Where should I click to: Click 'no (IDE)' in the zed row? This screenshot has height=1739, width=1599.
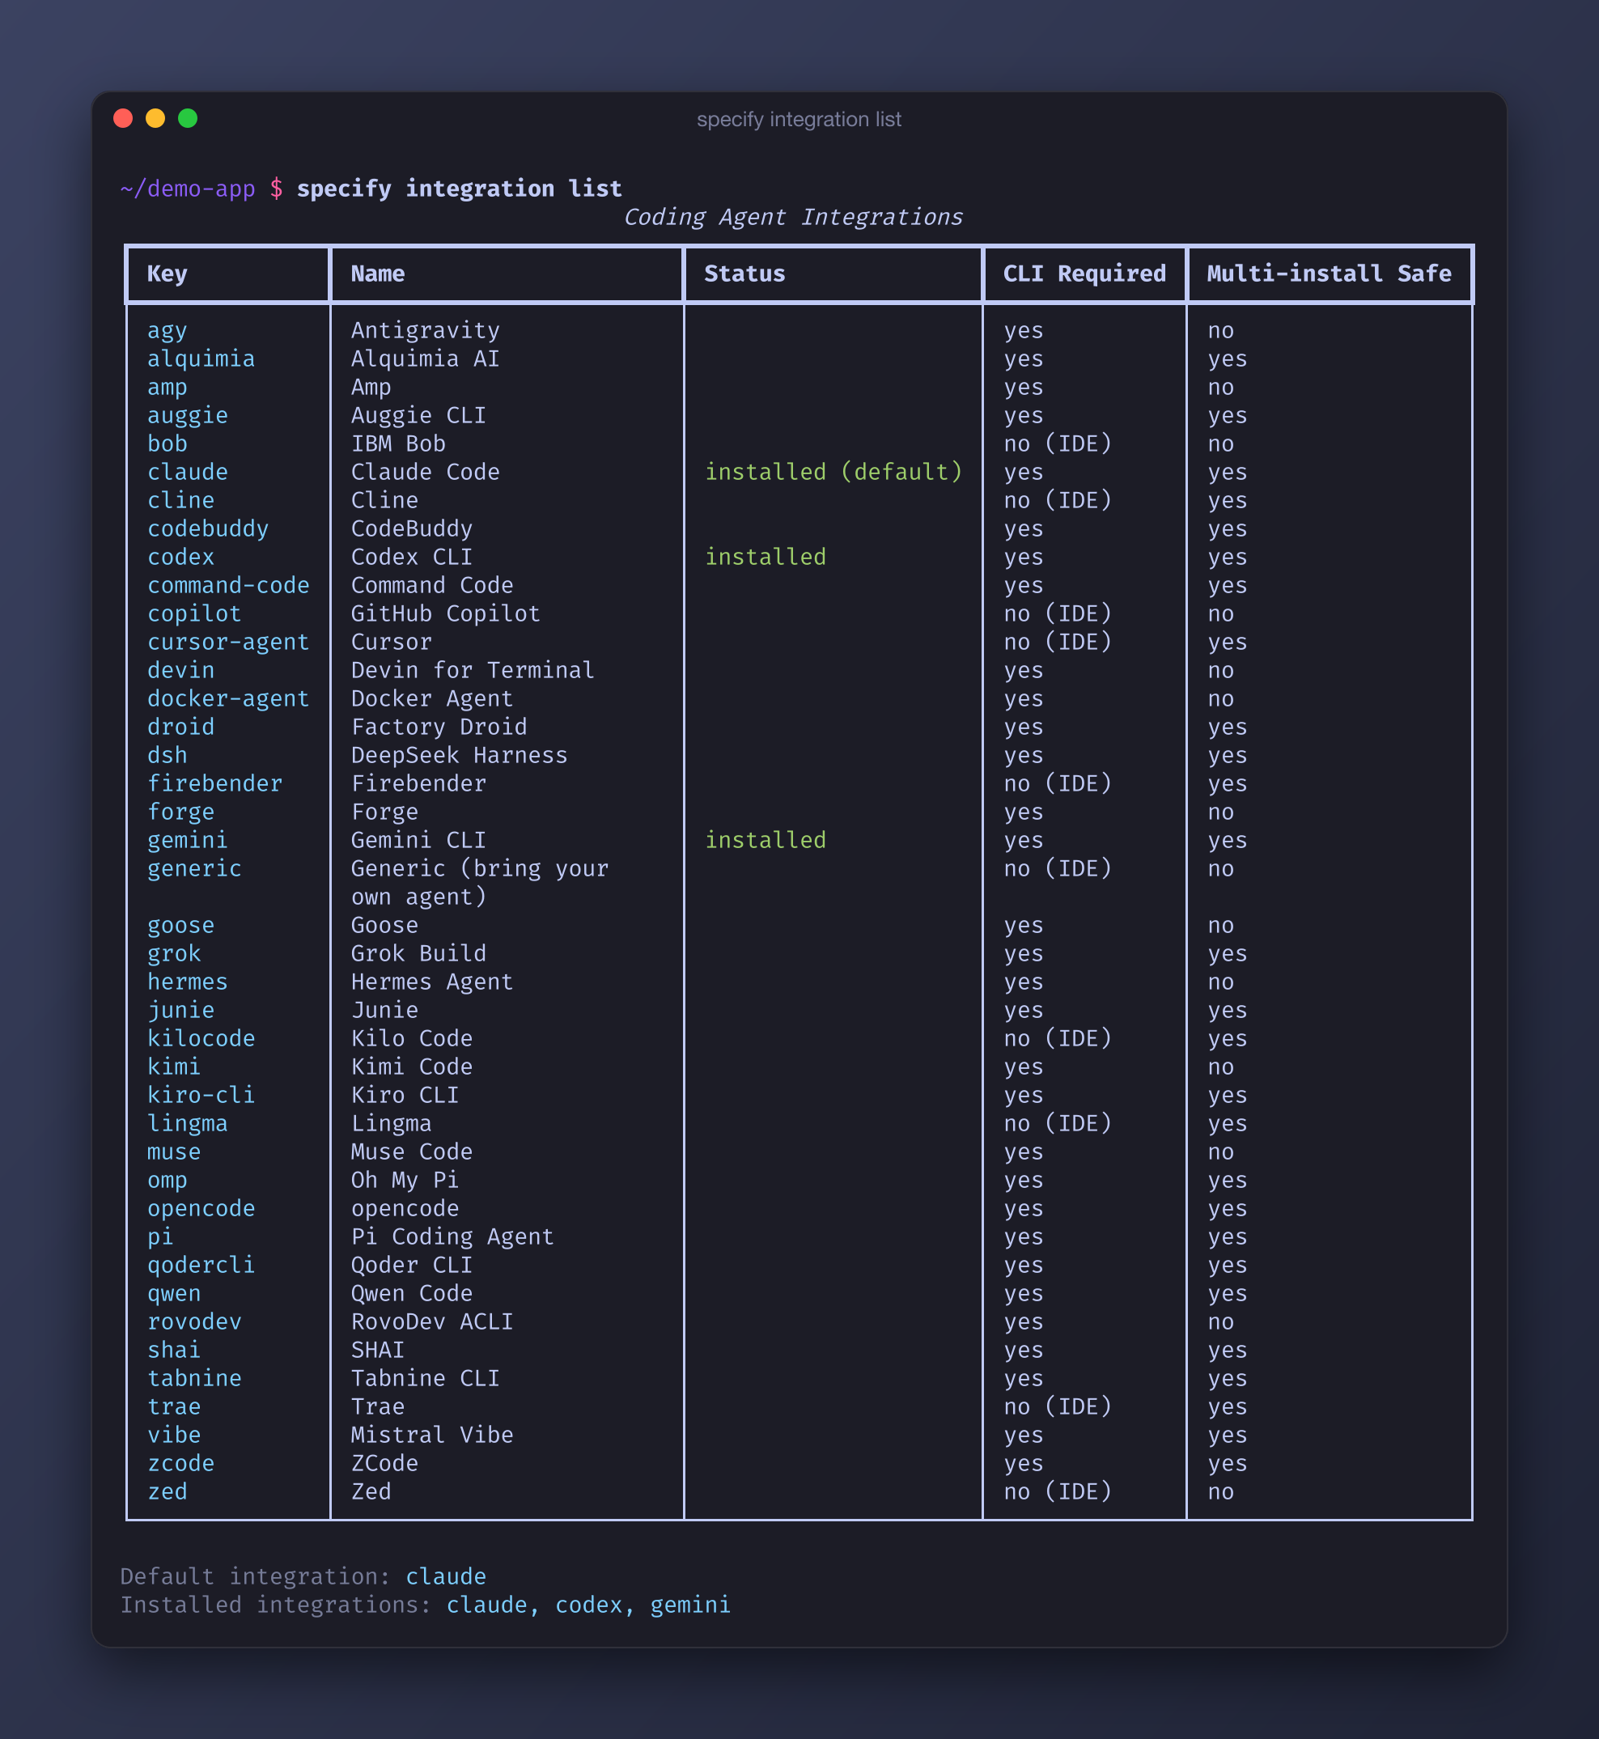1058,1491
